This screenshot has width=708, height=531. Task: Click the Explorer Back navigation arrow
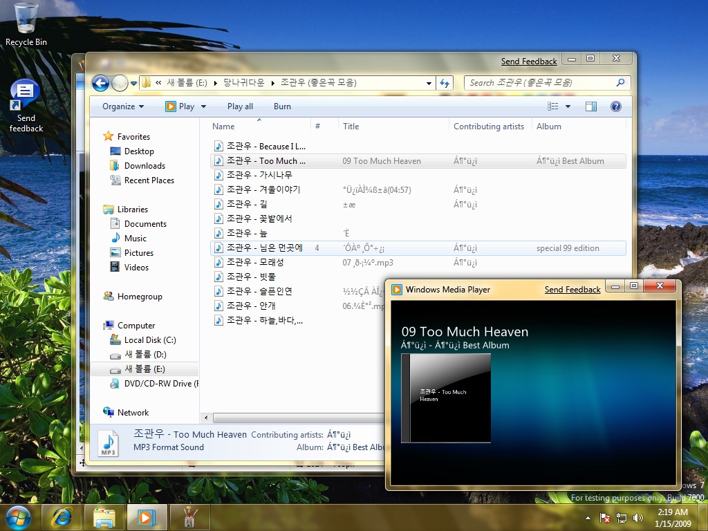click(x=100, y=83)
